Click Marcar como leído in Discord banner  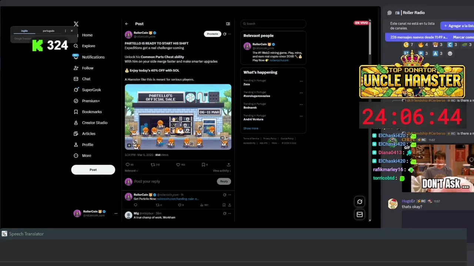coord(464,37)
